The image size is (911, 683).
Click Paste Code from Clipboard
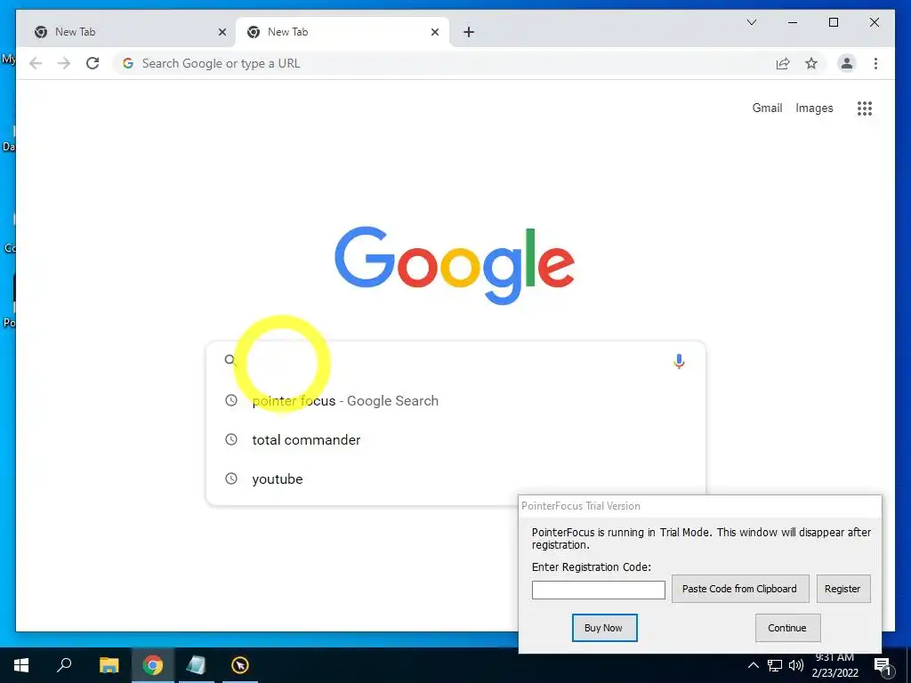click(x=739, y=589)
